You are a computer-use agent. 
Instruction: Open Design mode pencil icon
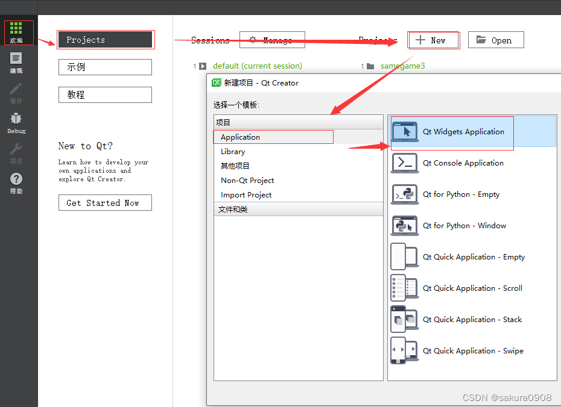[16, 89]
